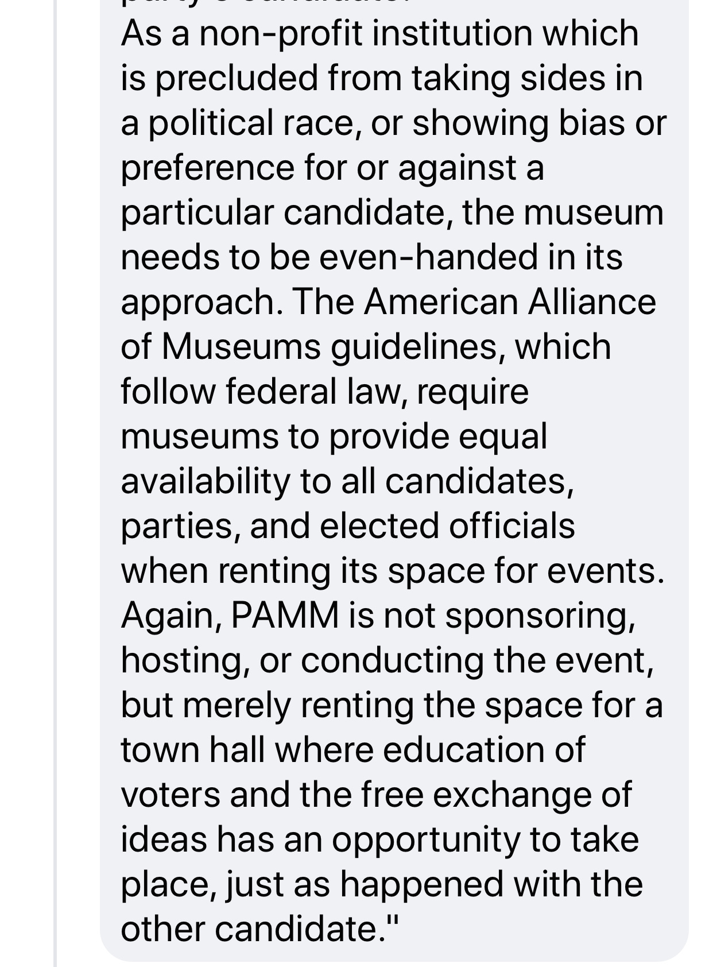
Task: Click the closing text "other candidate."
Action: 253,929
